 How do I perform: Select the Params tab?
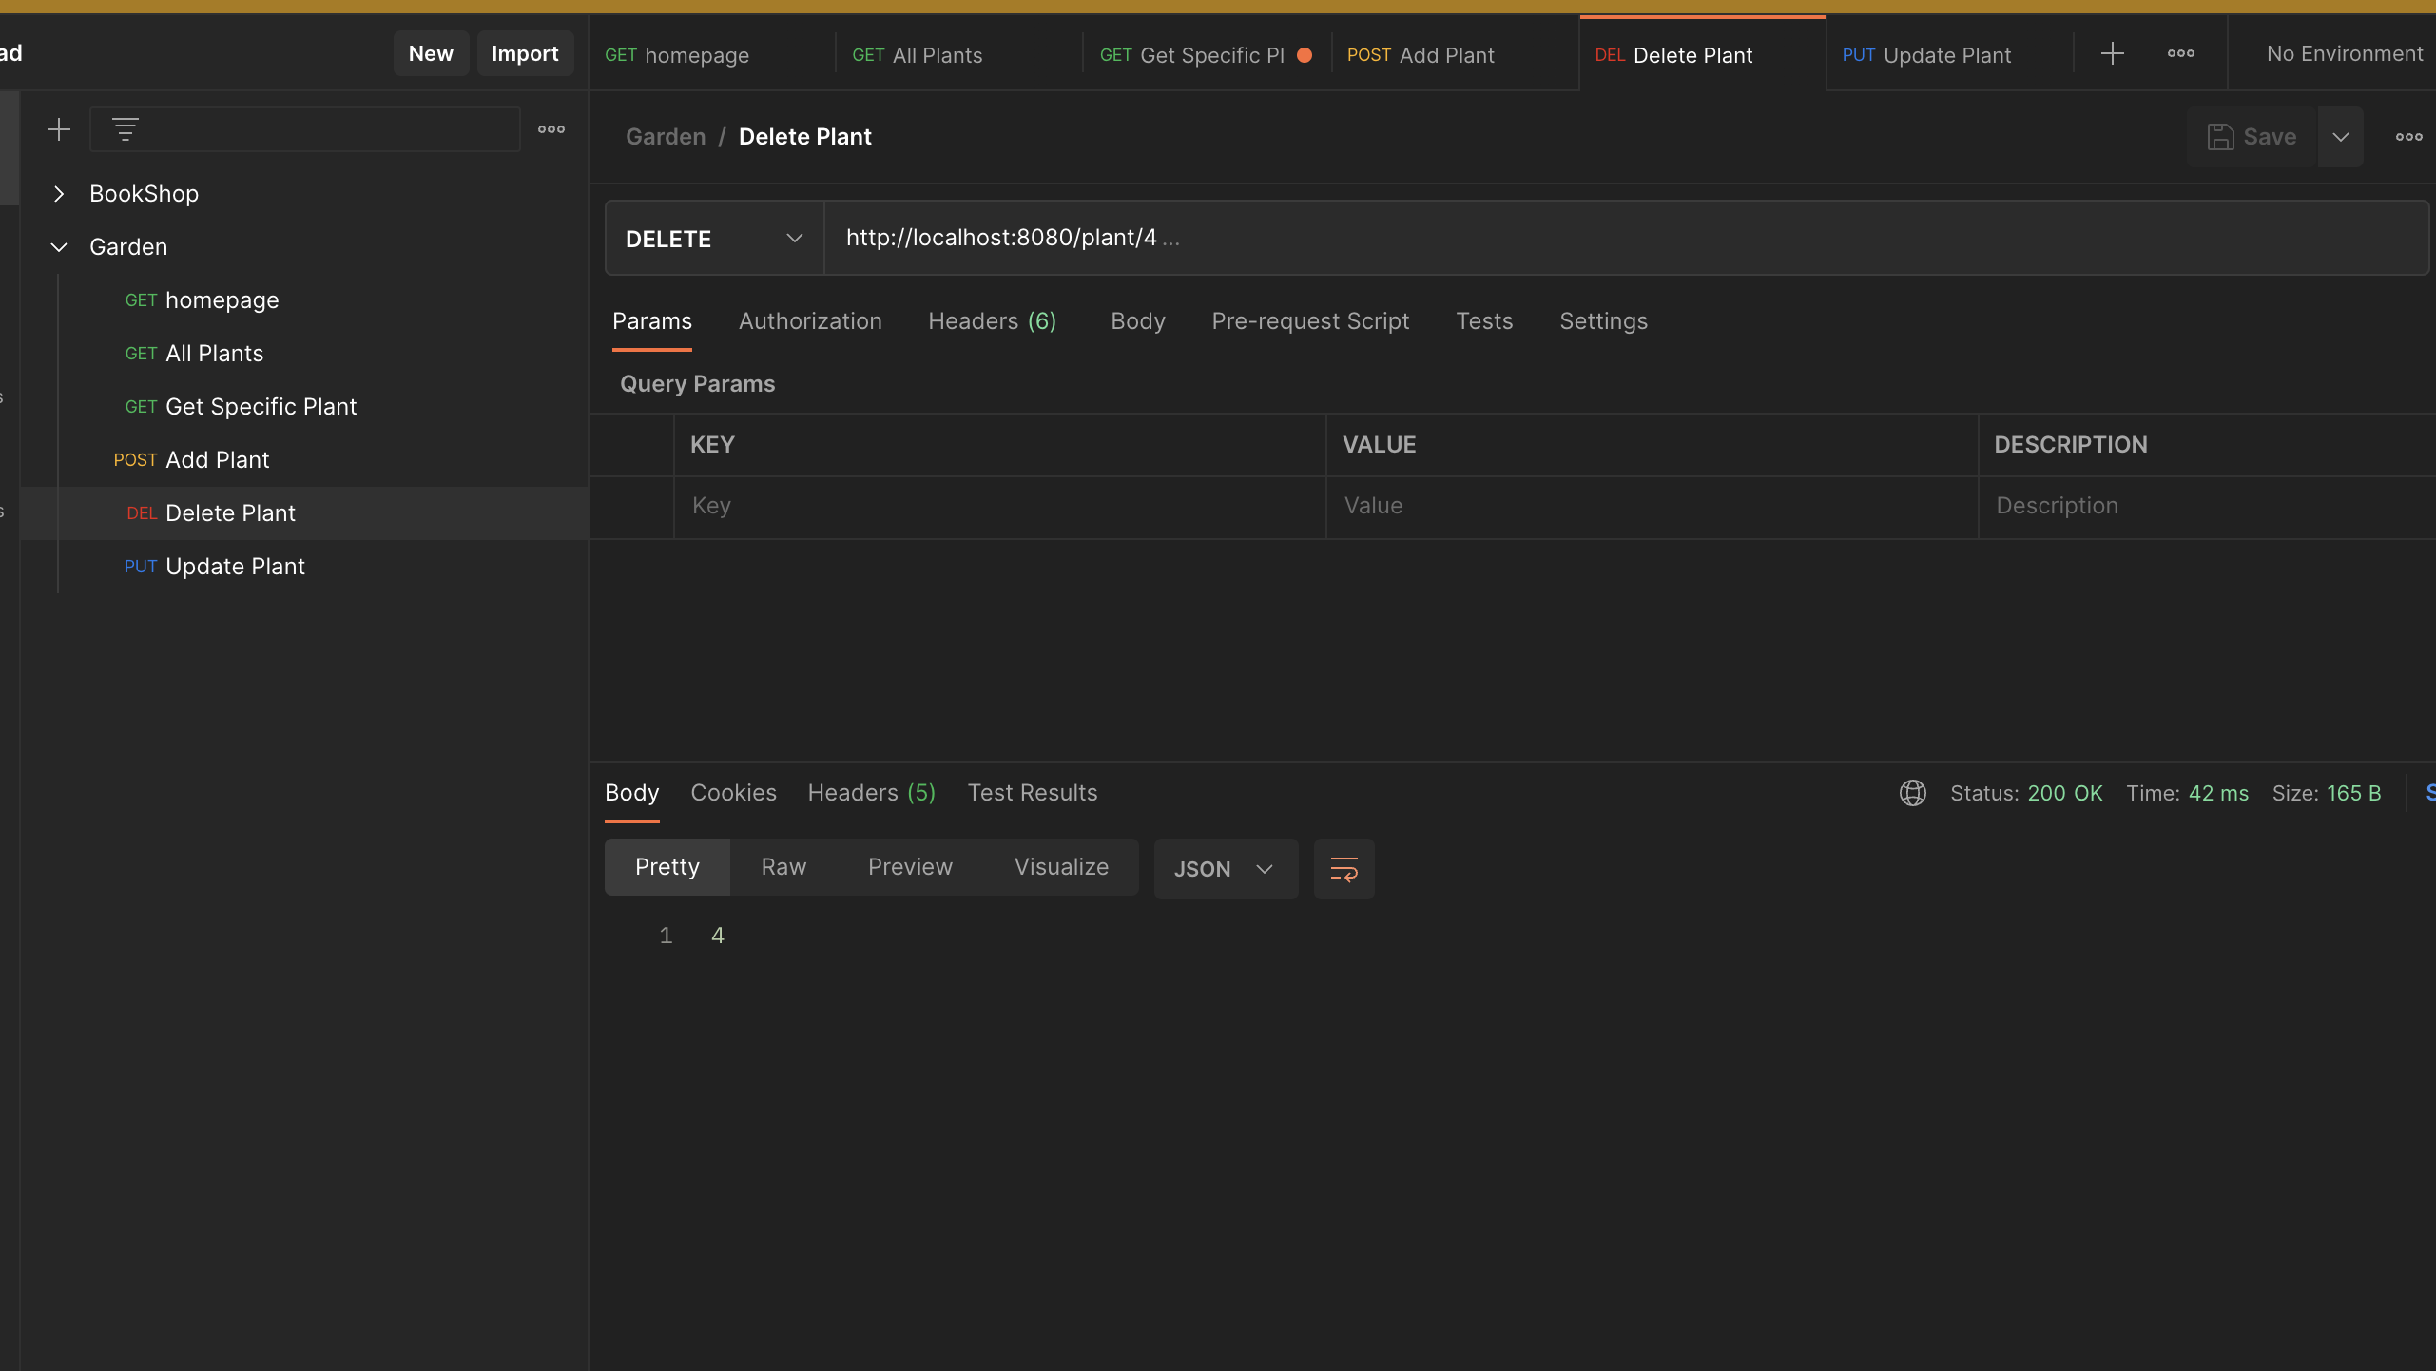pyautogui.click(x=652, y=321)
